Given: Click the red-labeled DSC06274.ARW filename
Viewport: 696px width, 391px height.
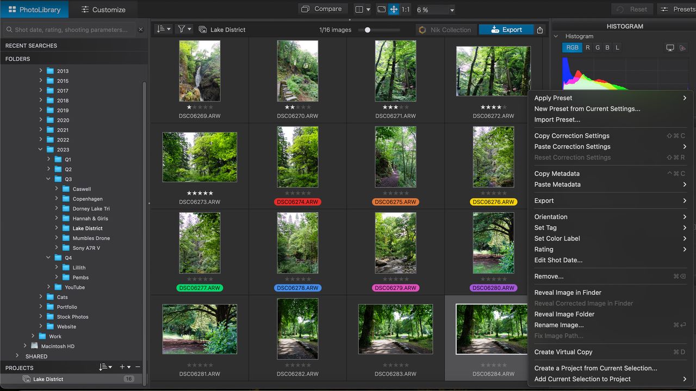Looking at the screenshot, I should tap(297, 202).
